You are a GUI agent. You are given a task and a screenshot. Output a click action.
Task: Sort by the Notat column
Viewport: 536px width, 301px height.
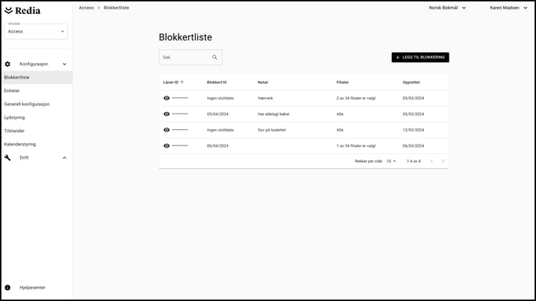[263, 82]
